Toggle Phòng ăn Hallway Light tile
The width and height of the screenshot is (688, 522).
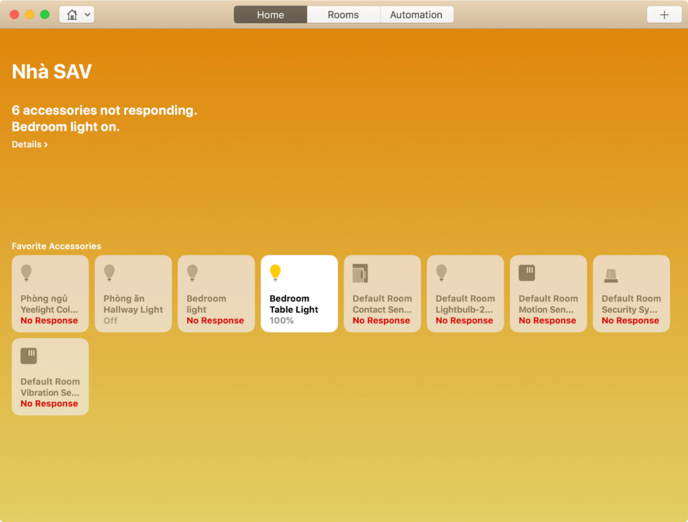pos(133,294)
